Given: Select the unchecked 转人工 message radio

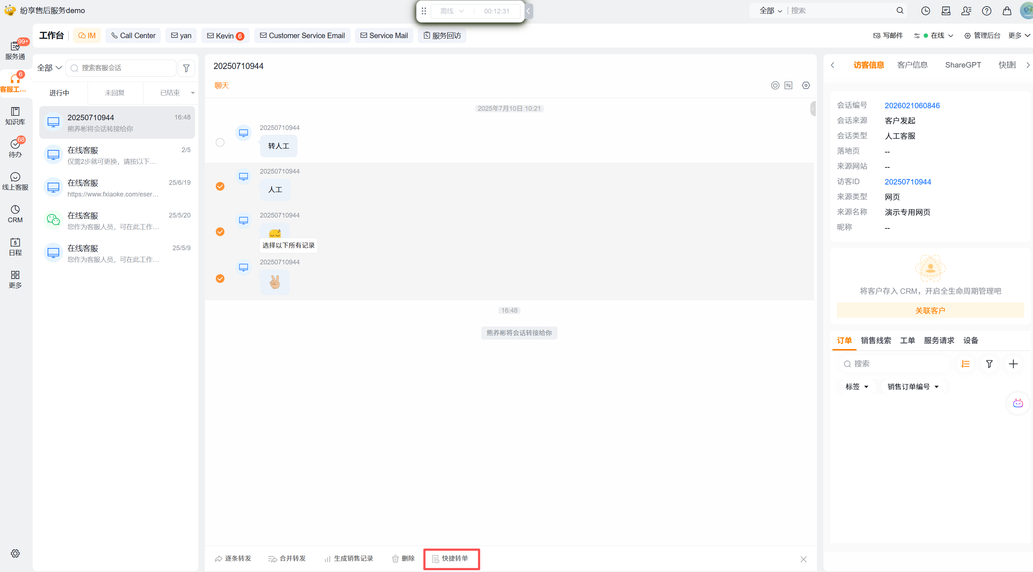Looking at the screenshot, I should click(x=220, y=142).
